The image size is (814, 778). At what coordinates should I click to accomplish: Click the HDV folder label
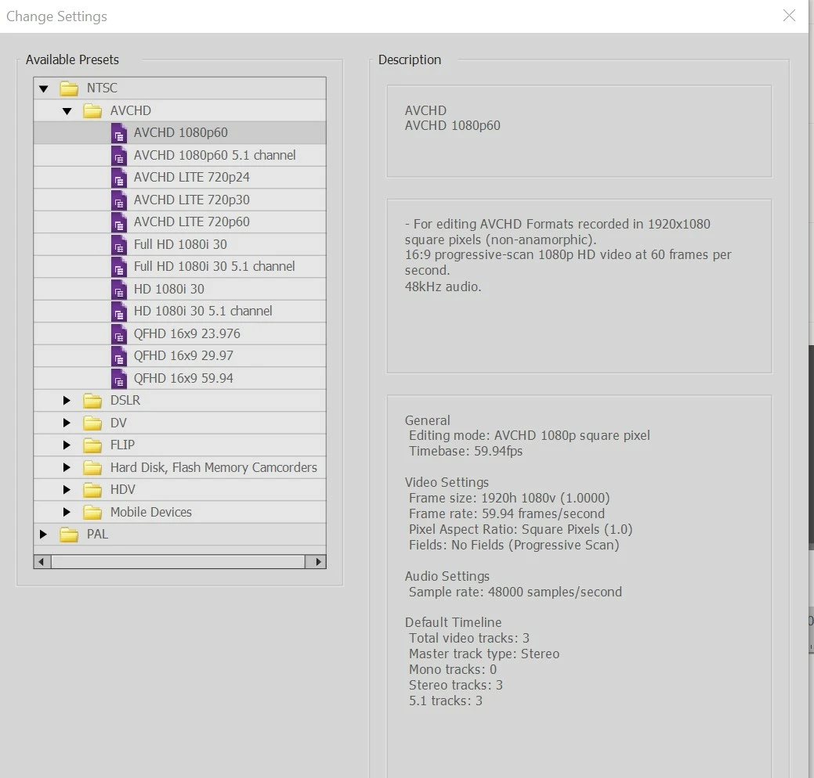click(122, 490)
